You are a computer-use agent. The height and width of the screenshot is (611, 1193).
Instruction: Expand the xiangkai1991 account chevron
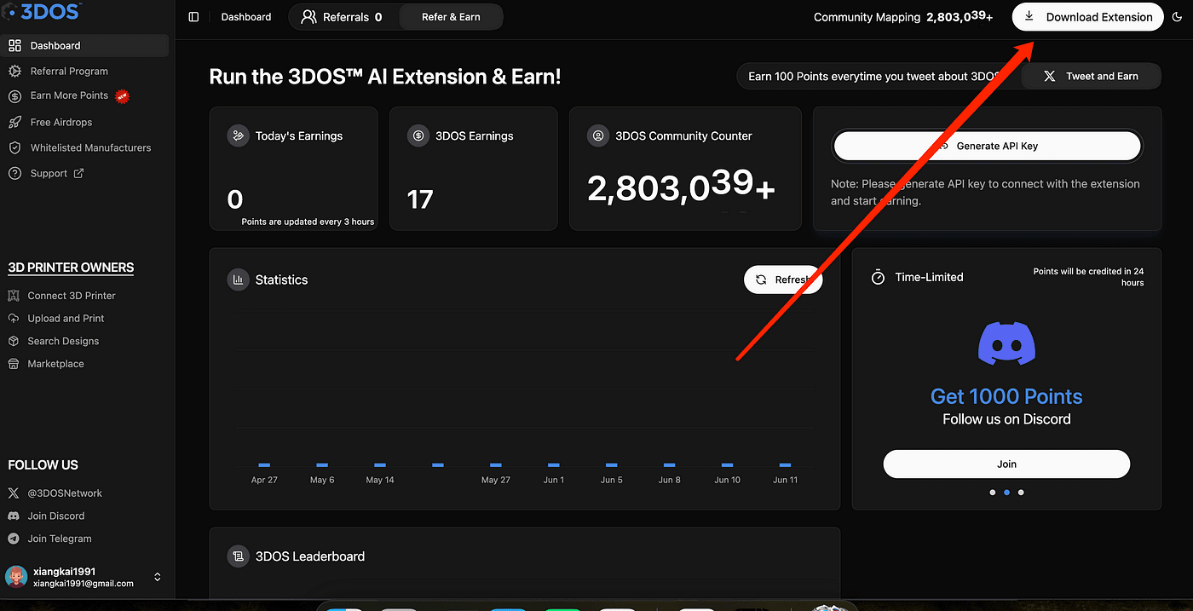[157, 576]
